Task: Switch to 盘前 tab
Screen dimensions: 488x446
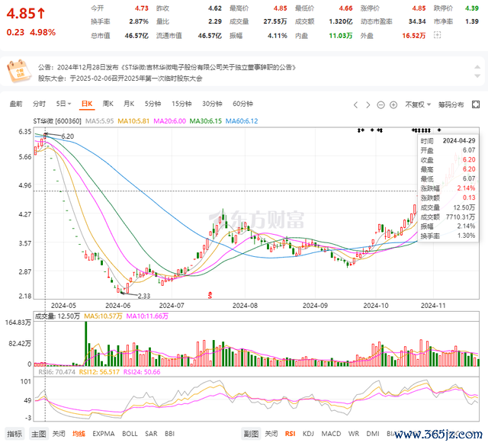Action: (x=16, y=104)
